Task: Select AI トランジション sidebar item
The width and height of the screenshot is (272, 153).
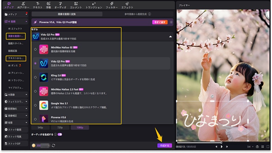Action: point(16,80)
